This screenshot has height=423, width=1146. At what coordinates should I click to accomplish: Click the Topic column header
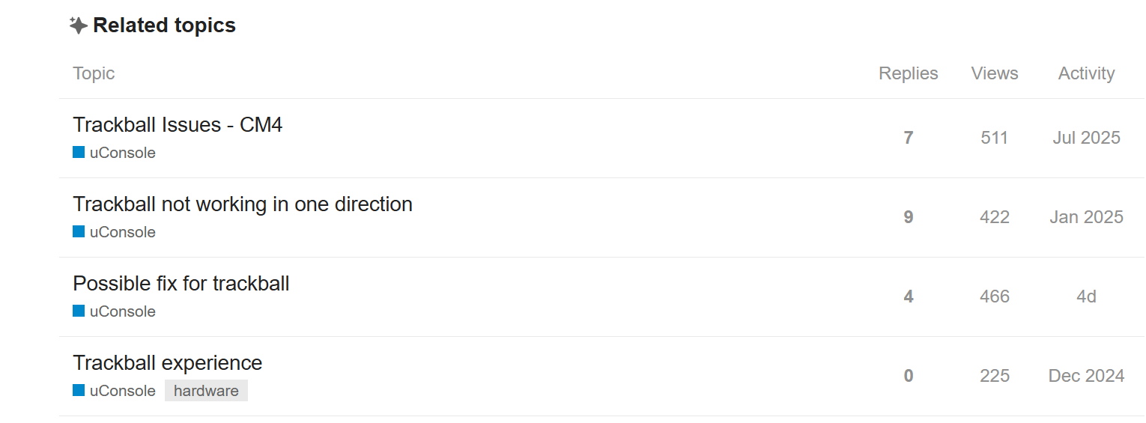coord(94,73)
